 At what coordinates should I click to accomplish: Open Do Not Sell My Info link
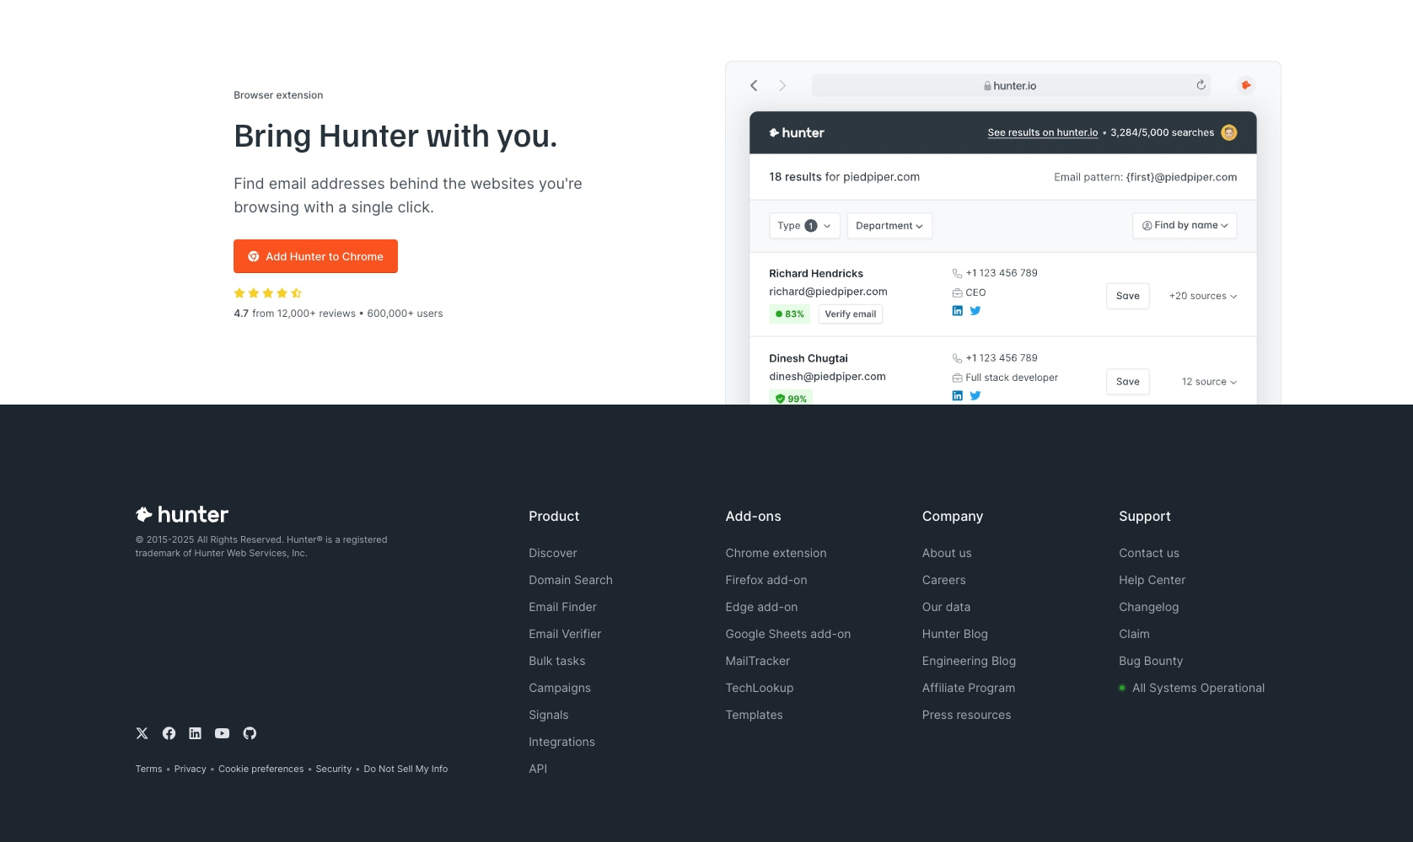pos(406,769)
